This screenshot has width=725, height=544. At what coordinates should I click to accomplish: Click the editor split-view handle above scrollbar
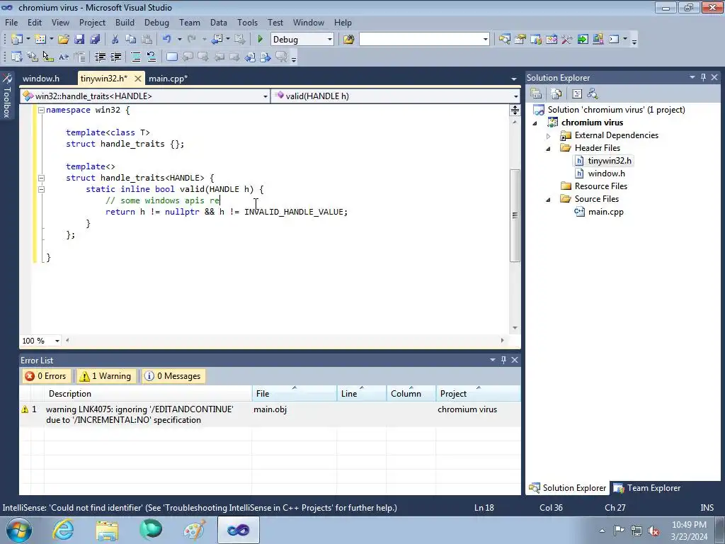click(515, 110)
